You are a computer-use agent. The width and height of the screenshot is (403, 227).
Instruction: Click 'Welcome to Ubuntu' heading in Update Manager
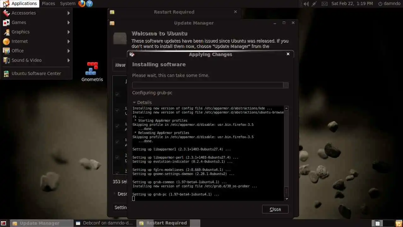pos(159,33)
